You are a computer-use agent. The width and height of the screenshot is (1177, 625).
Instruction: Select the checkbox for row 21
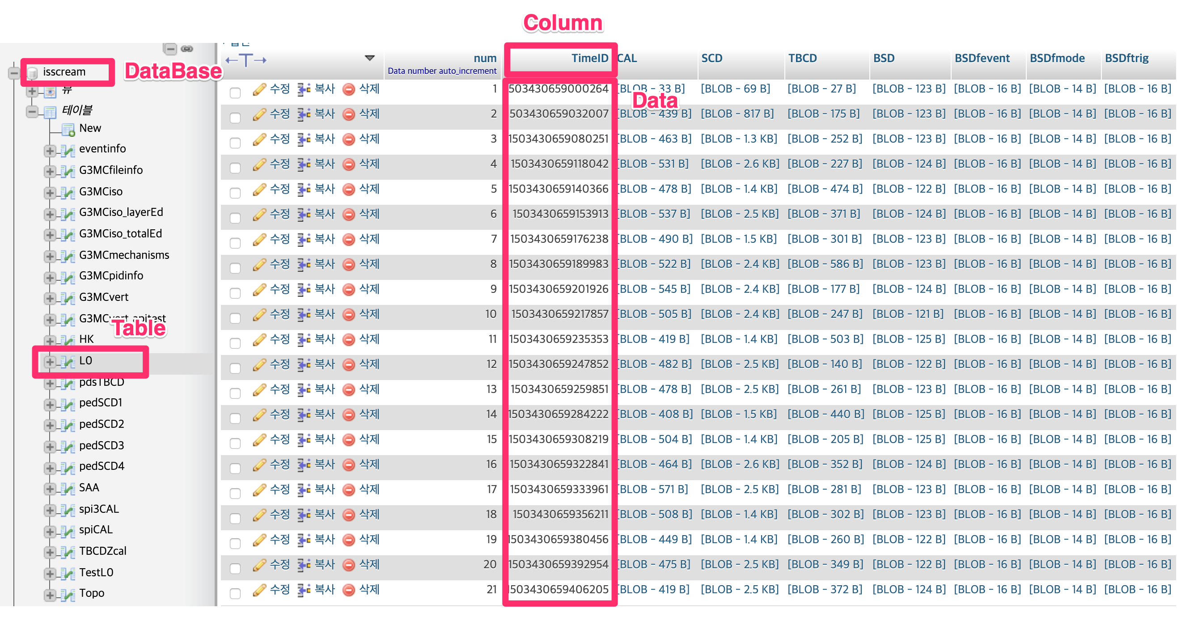[x=235, y=593]
